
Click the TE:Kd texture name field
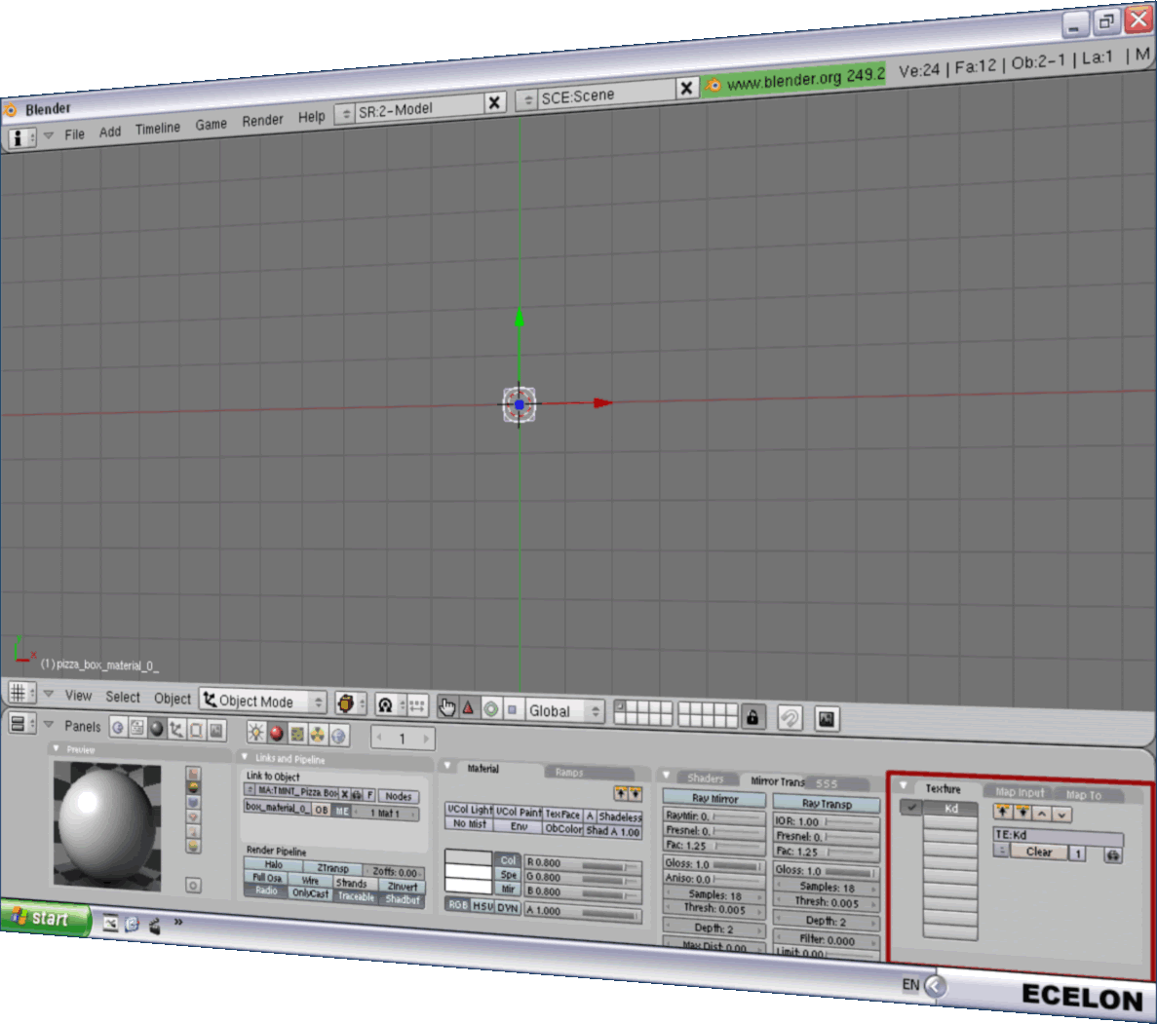[1059, 836]
